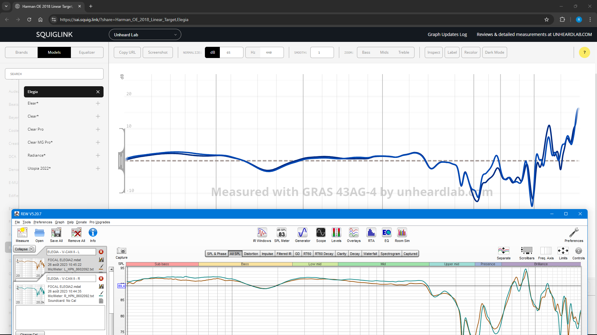The width and height of the screenshot is (597, 335).
Task: Select the Waterfall graph tab
Action: click(x=370, y=254)
